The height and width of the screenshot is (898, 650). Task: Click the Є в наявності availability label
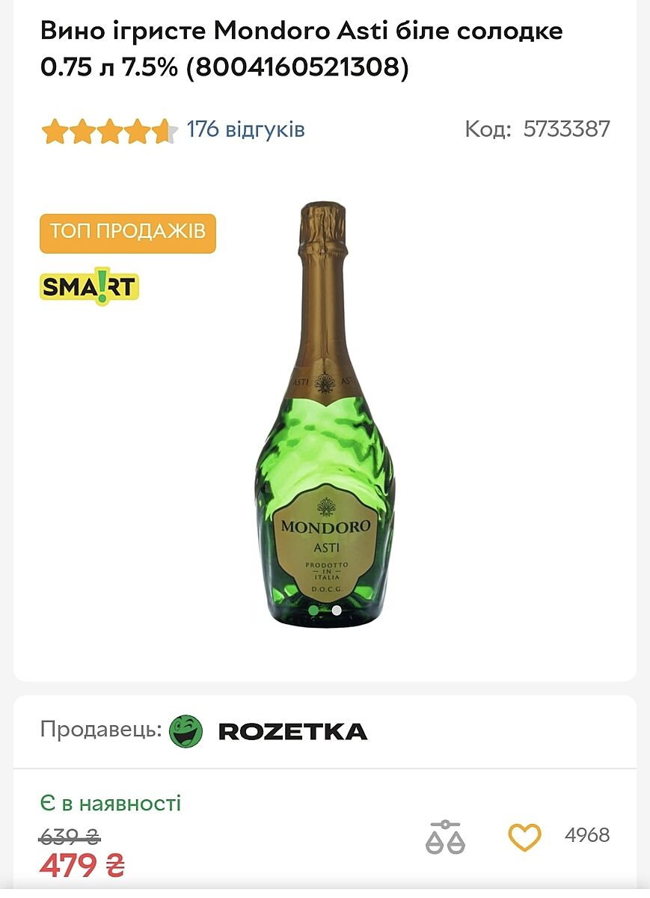click(x=111, y=804)
